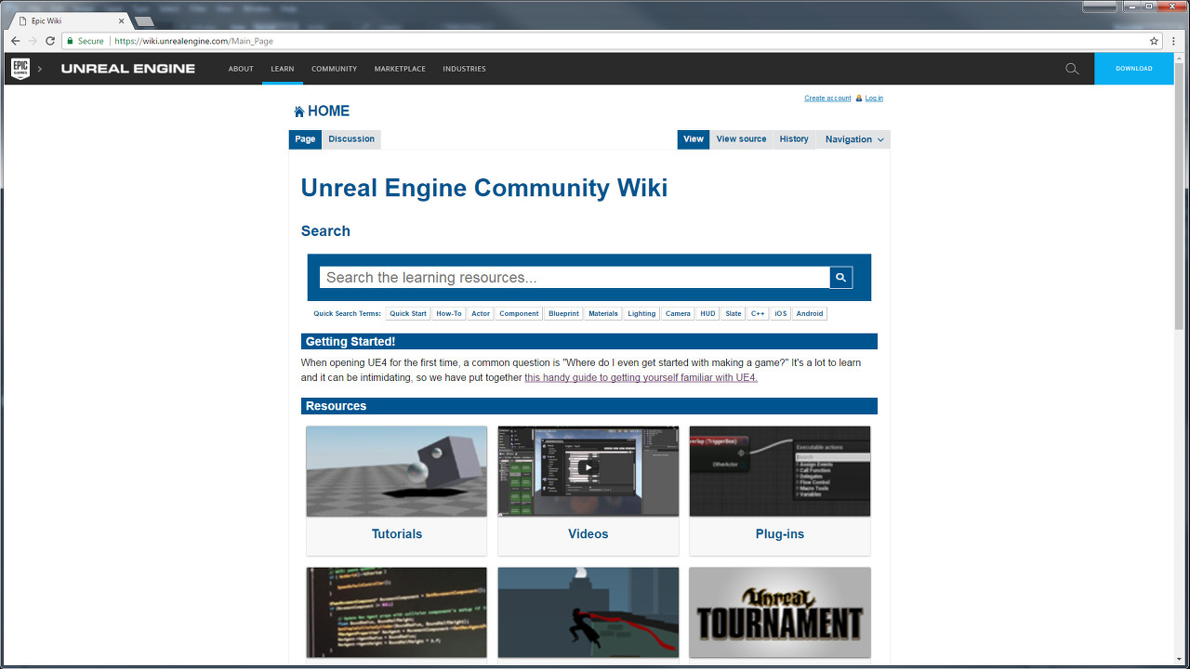Select C++ search term

[758, 313]
